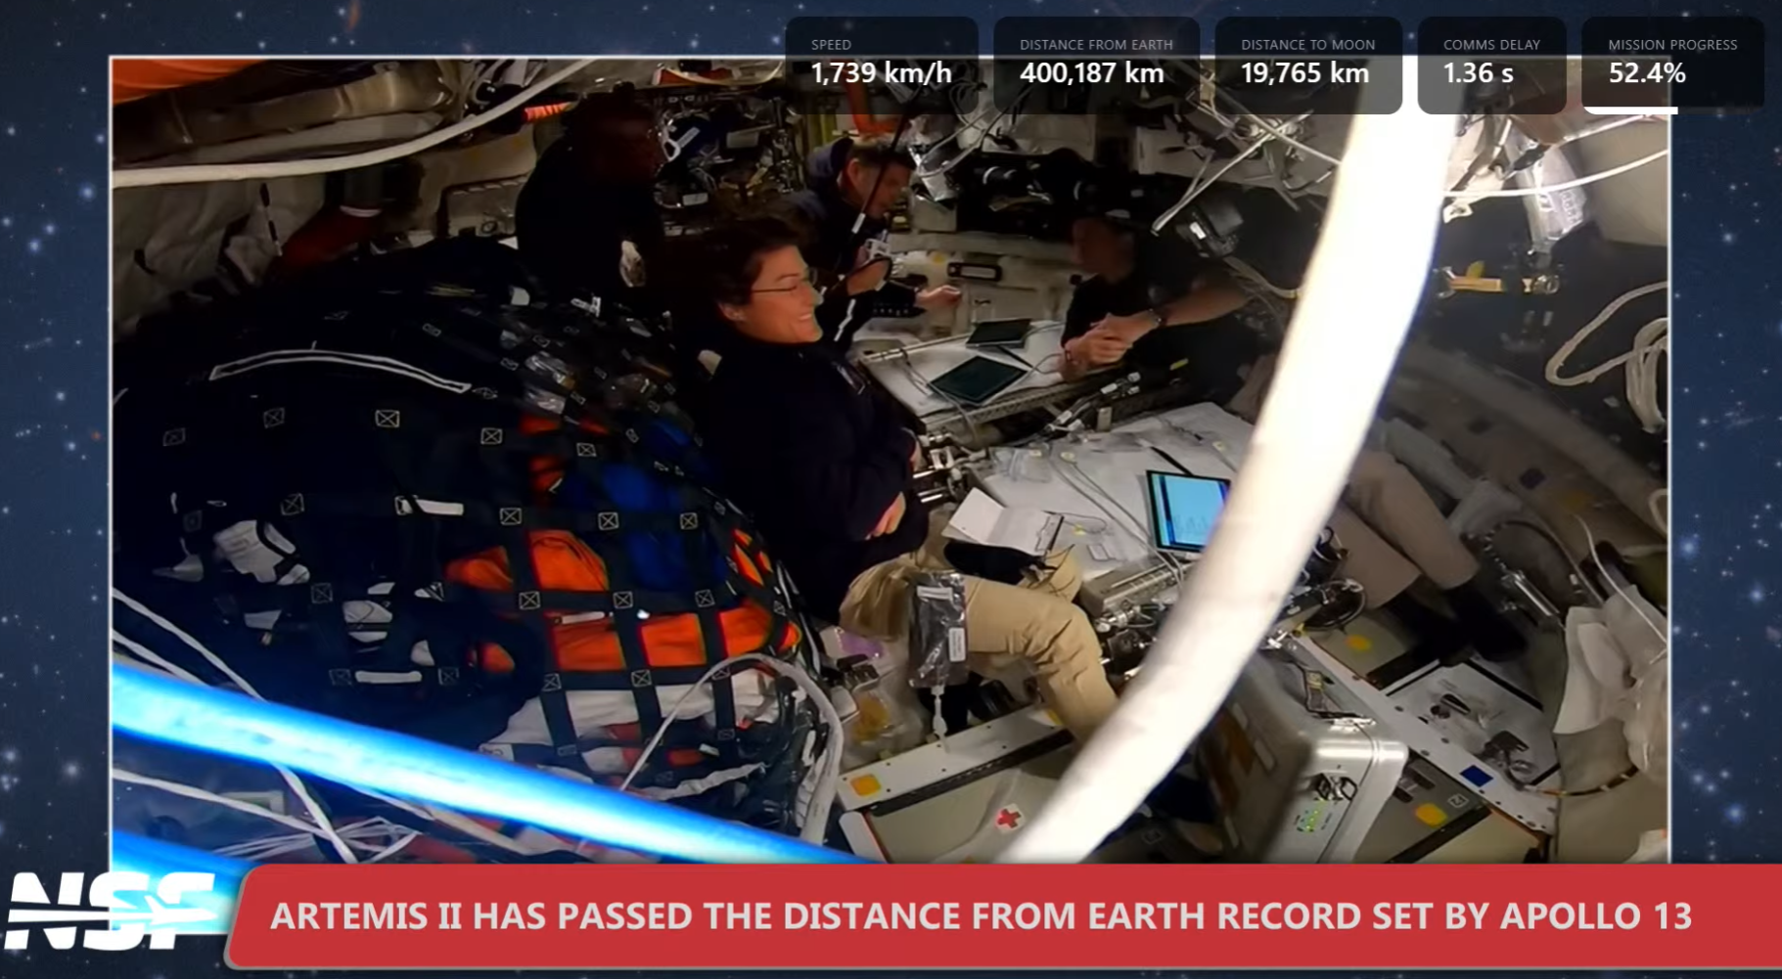This screenshot has height=979, width=1782.
Task: Click the "MISSION PROGRESS" label
Action: click(1672, 45)
